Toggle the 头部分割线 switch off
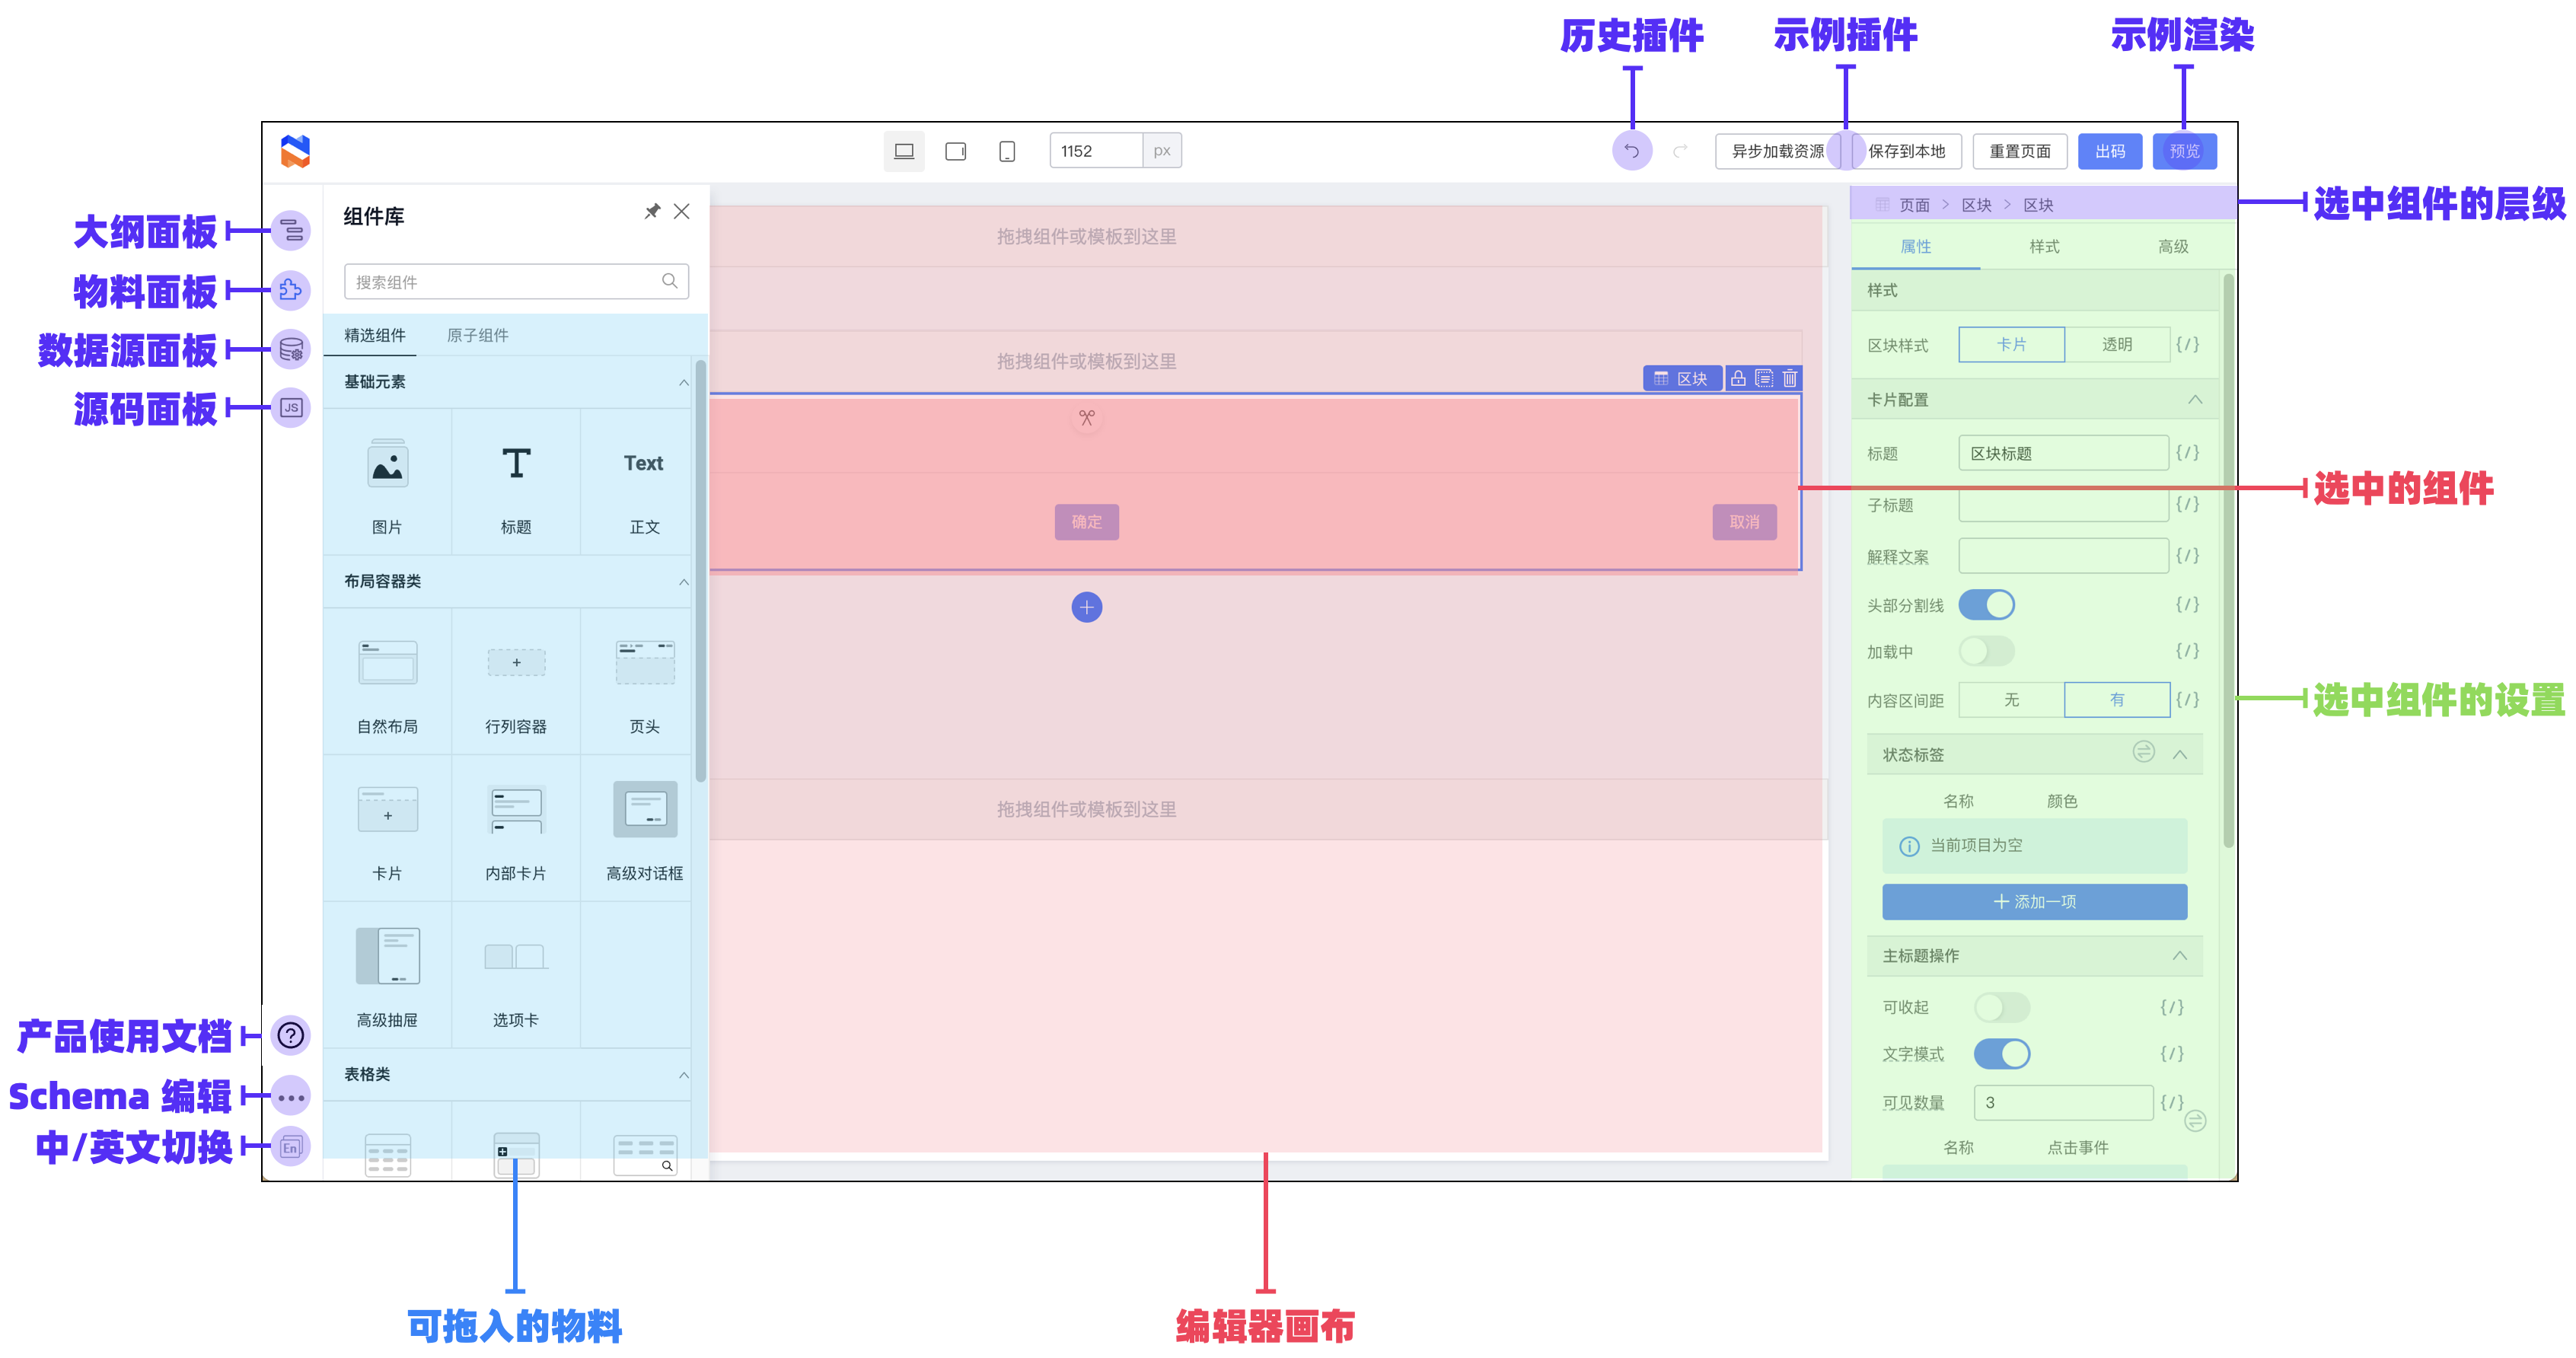 1985,605
